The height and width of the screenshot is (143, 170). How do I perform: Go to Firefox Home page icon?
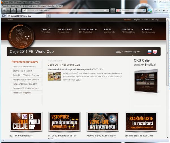pos(13,10)
